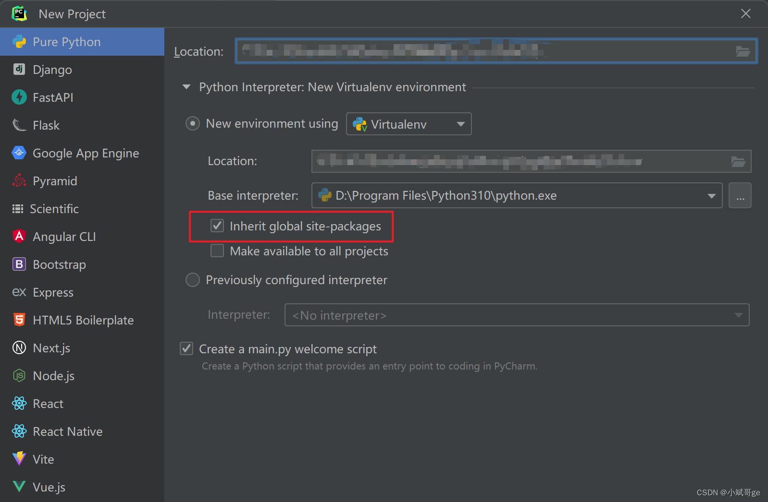
Task: Select HTML5 Boilerplate project type
Action: tap(82, 320)
